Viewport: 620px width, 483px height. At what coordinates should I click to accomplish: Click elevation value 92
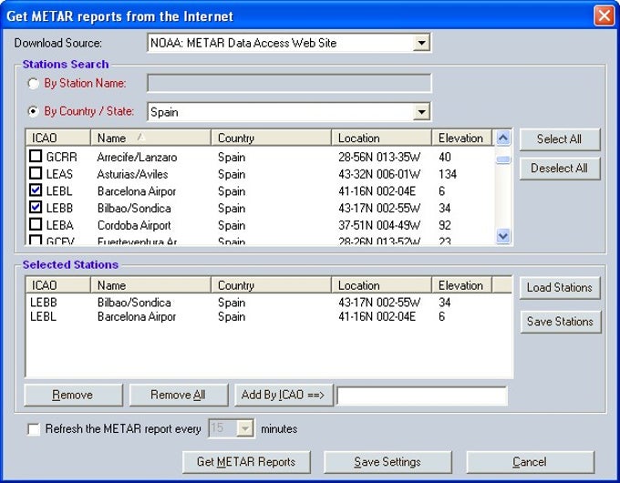click(x=445, y=225)
